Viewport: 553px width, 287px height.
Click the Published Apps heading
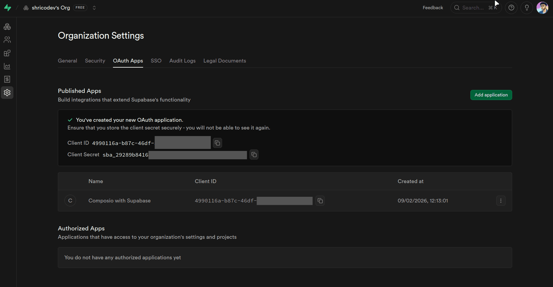pos(80,91)
